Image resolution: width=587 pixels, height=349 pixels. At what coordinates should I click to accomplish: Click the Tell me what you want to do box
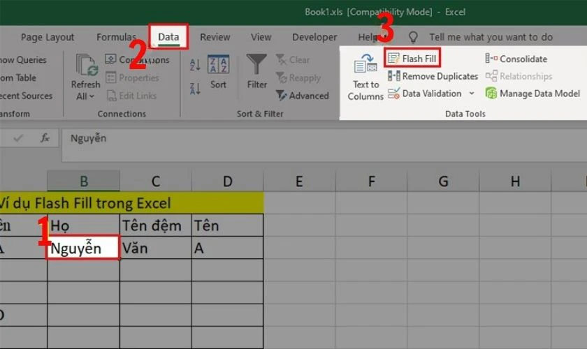(x=491, y=37)
